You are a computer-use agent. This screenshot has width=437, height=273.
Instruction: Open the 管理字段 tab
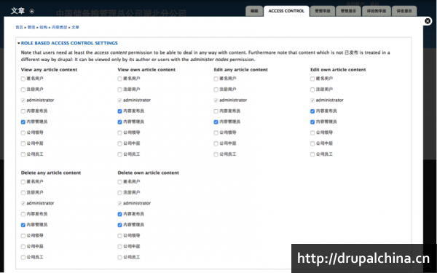pos(323,11)
